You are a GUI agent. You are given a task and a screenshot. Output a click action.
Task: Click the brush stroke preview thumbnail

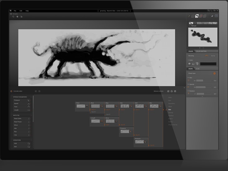[202, 37]
